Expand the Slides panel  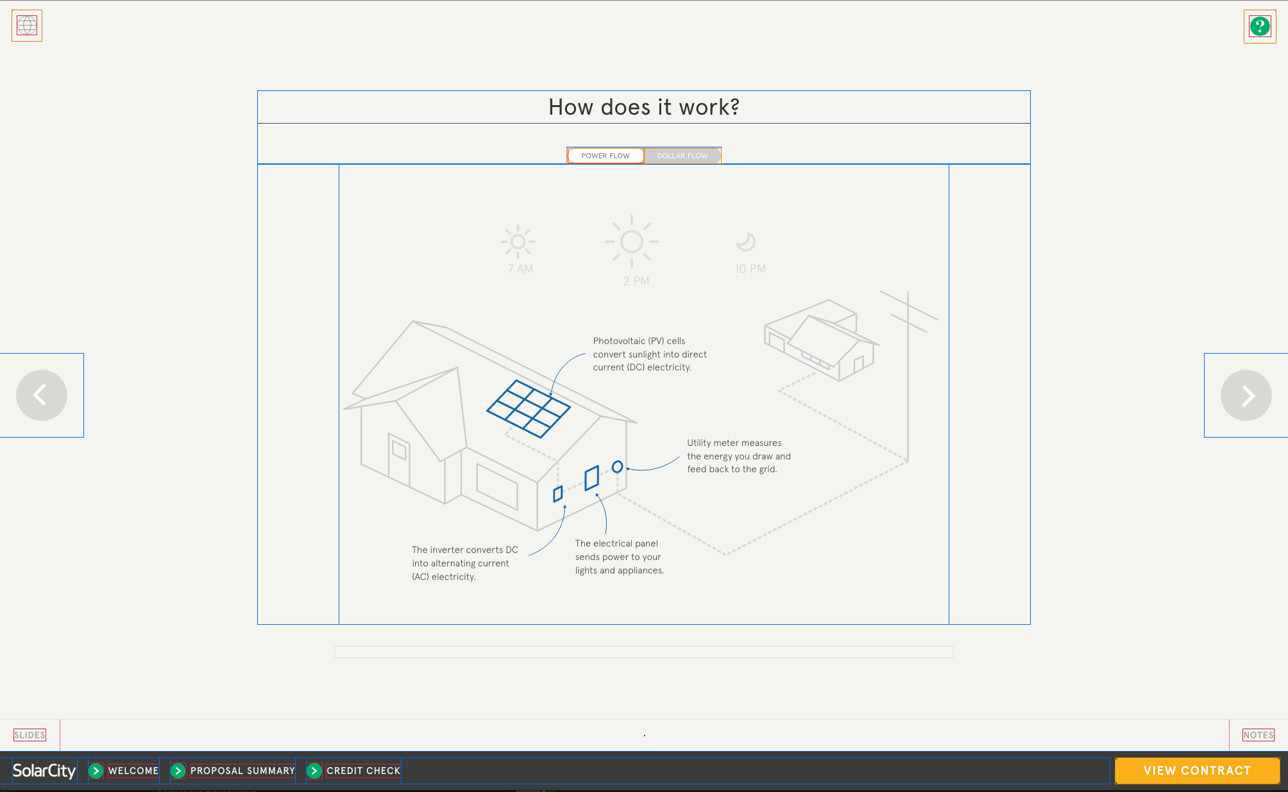[30, 735]
